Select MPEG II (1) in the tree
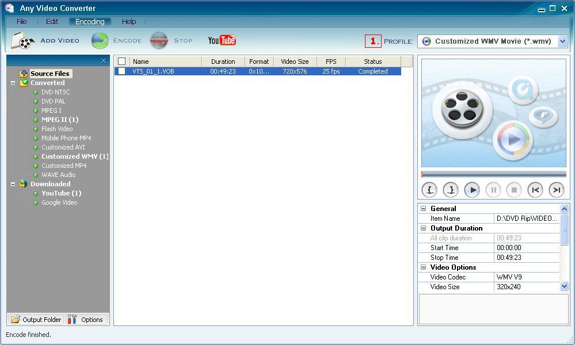Viewport: 575px width, 345px height. (60, 120)
